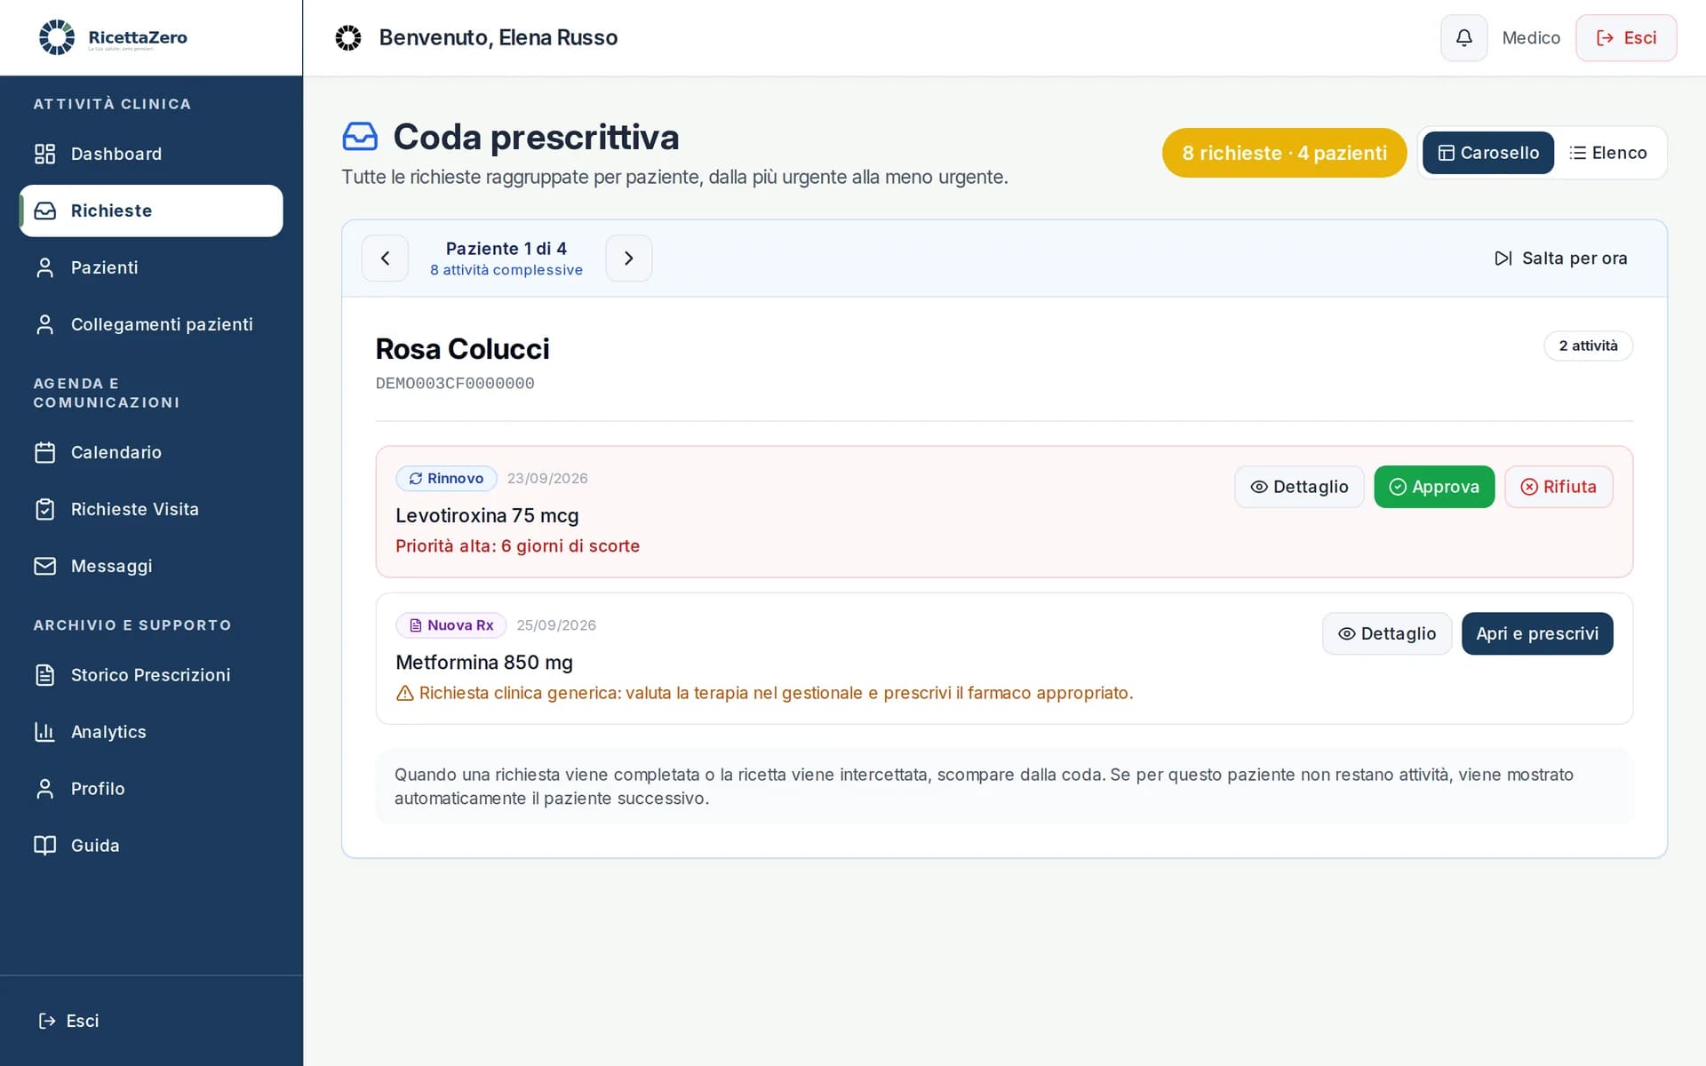The height and width of the screenshot is (1066, 1706).
Task: Click Esci at sidebar bottom
Action: [x=69, y=1021]
